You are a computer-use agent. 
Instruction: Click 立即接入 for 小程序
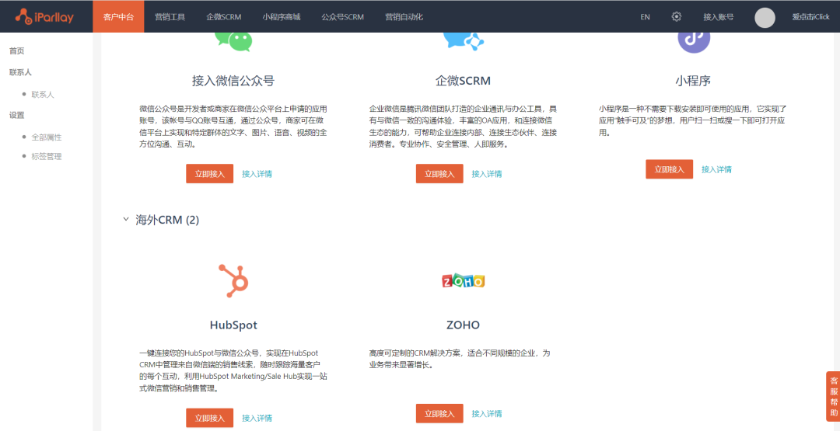pyautogui.click(x=669, y=169)
